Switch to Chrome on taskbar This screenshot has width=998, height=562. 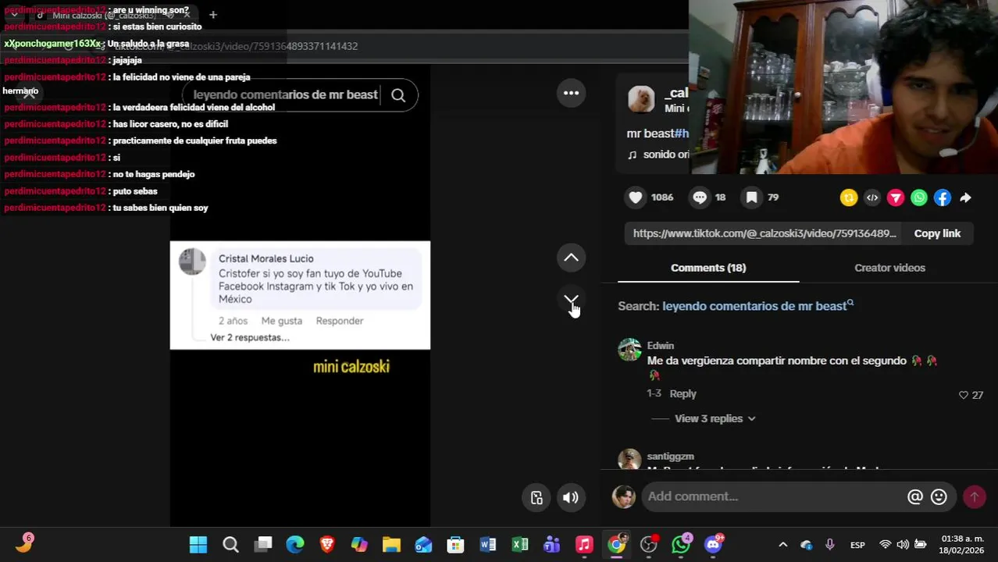[617, 545]
